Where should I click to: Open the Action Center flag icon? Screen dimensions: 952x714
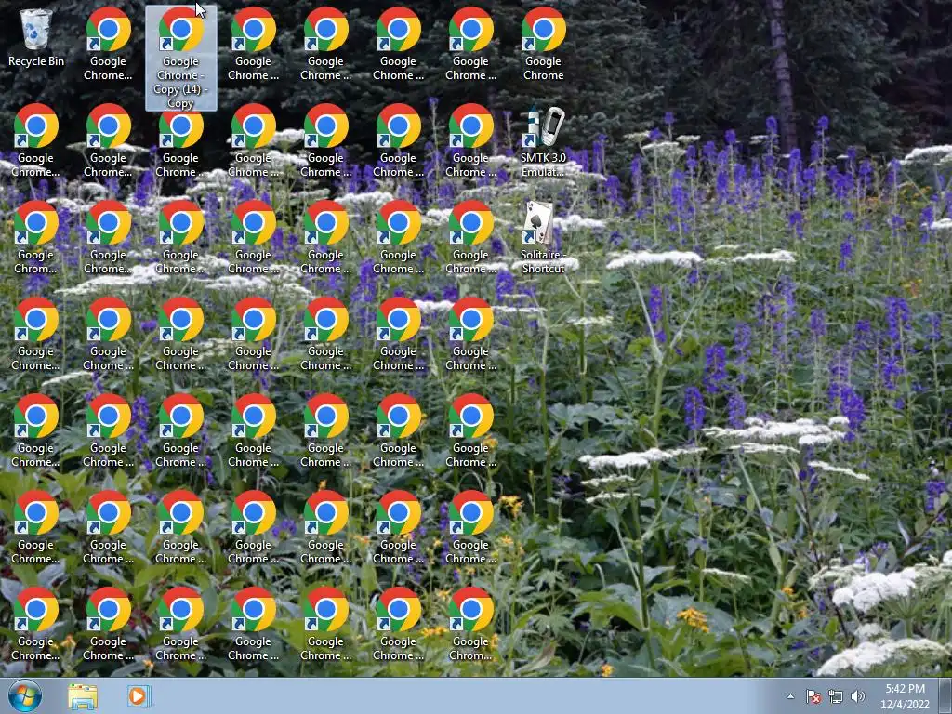[813, 696]
